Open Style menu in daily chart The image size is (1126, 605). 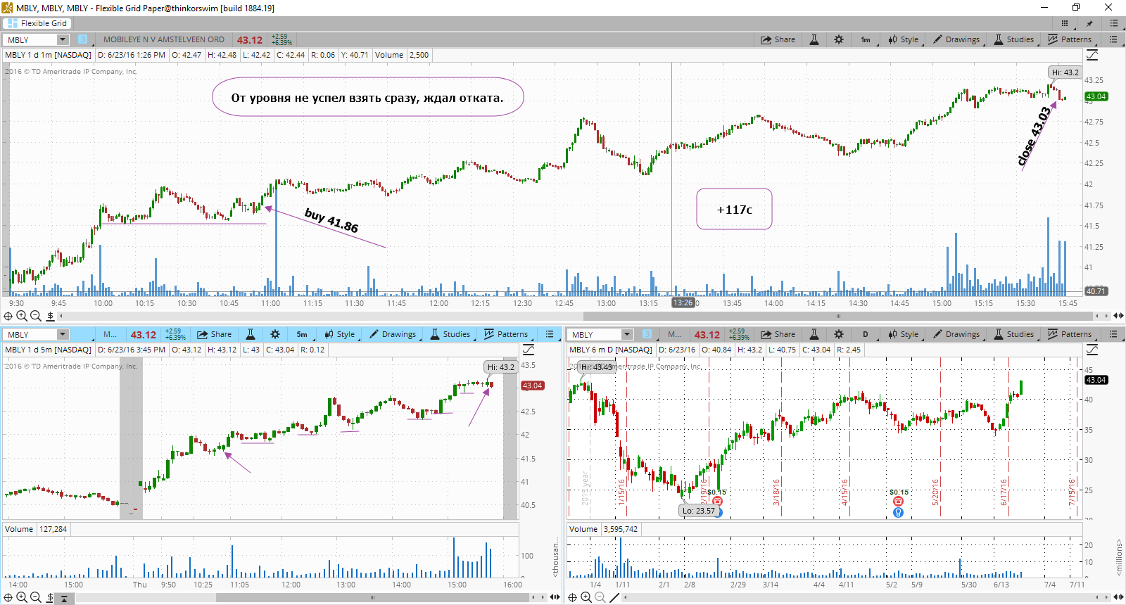pos(903,334)
